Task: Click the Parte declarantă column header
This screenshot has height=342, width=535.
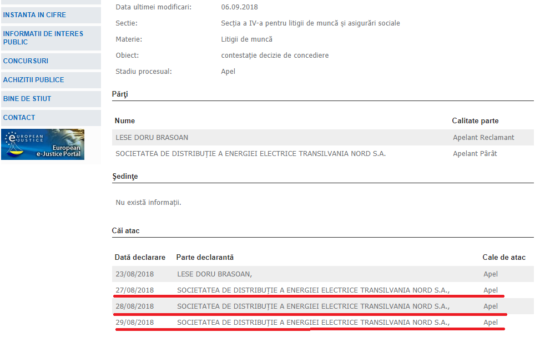Action: [x=205, y=258]
